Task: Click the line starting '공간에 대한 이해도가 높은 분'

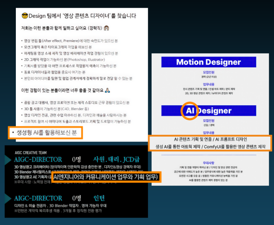Action: point(208,171)
